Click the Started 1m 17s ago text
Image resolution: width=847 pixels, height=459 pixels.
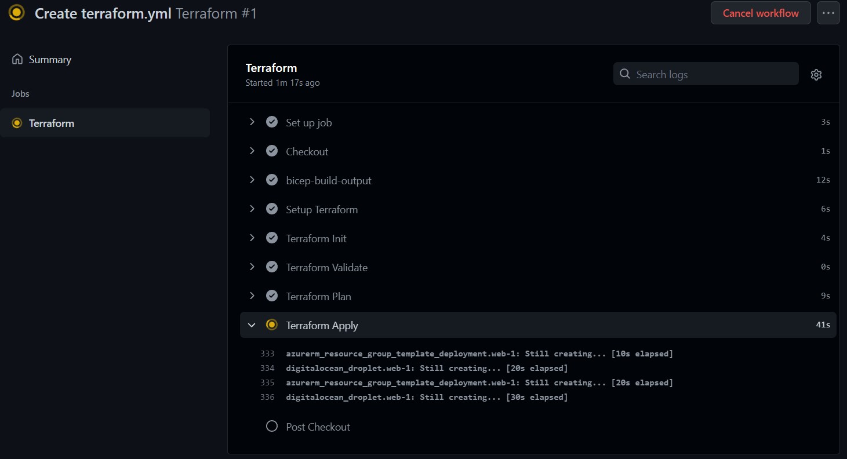[282, 83]
